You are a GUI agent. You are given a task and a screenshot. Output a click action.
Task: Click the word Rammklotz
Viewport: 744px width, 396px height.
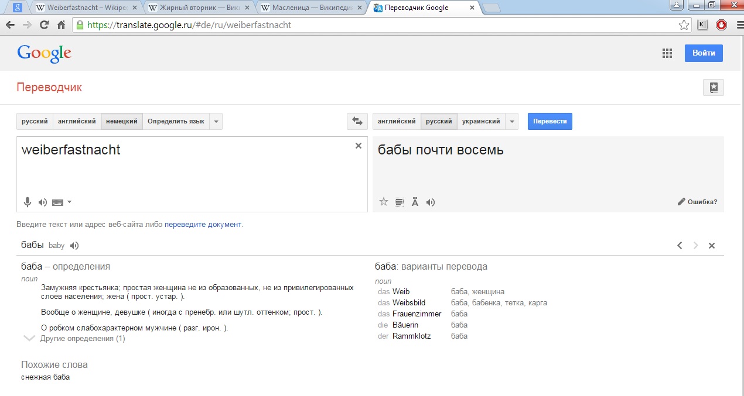pos(411,336)
